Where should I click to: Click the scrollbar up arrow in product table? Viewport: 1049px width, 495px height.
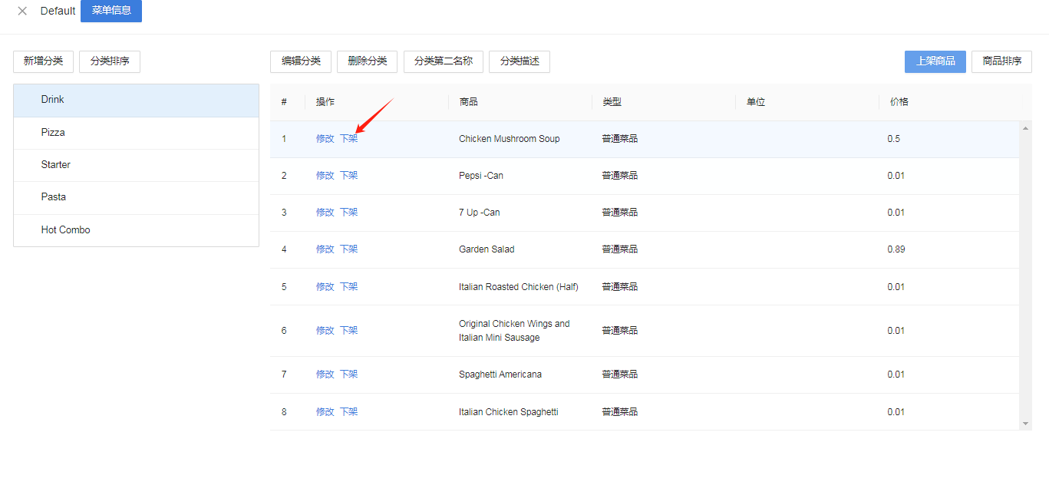[x=1026, y=127]
